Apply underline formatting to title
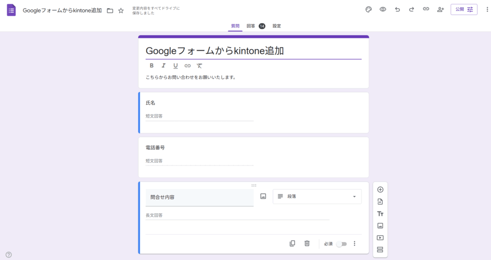This screenshot has width=491, height=260. click(175, 65)
